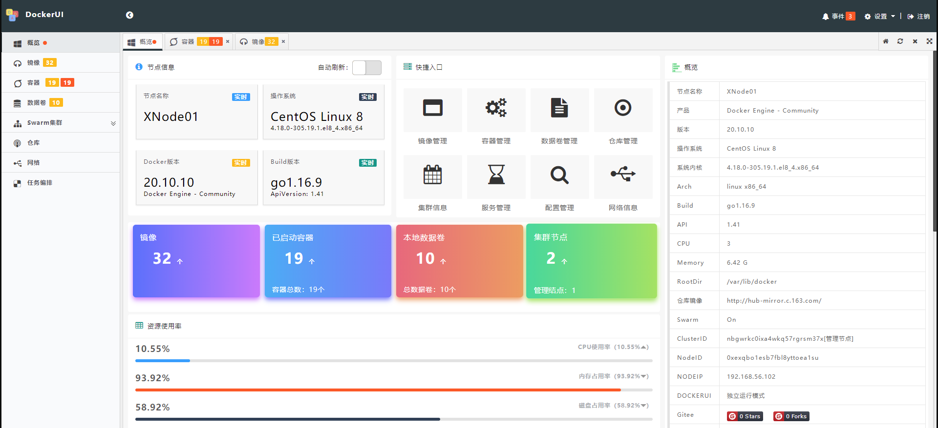This screenshot has width=938, height=428.
Task: Click the CPU usage progress bar
Action: [x=393, y=361]
